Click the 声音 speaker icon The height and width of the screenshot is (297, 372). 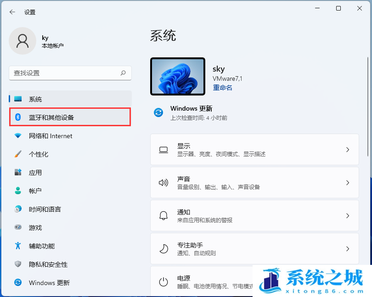[x=163, y=183]
